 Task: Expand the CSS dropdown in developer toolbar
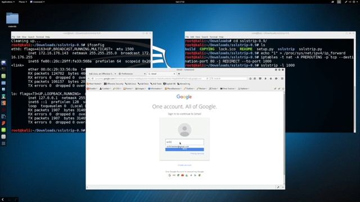[117, 89]
